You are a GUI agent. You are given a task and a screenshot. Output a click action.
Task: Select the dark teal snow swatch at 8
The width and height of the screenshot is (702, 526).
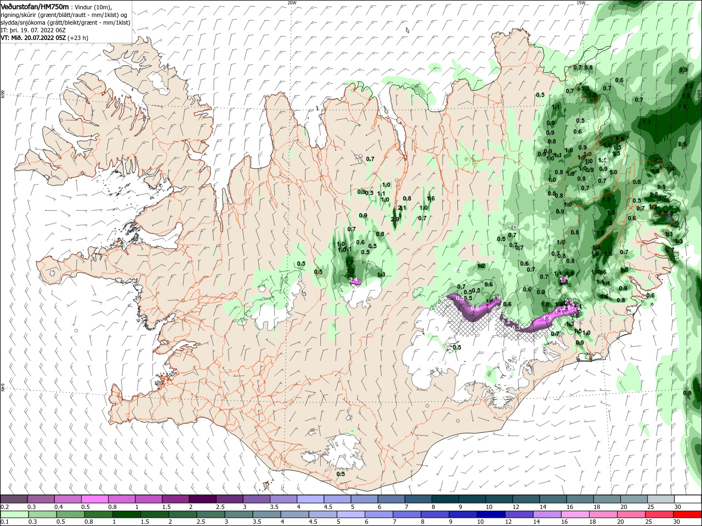[445, 499]
